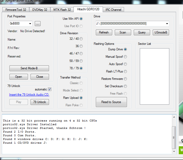Click the 79 Unlock button

pos(40,102)
